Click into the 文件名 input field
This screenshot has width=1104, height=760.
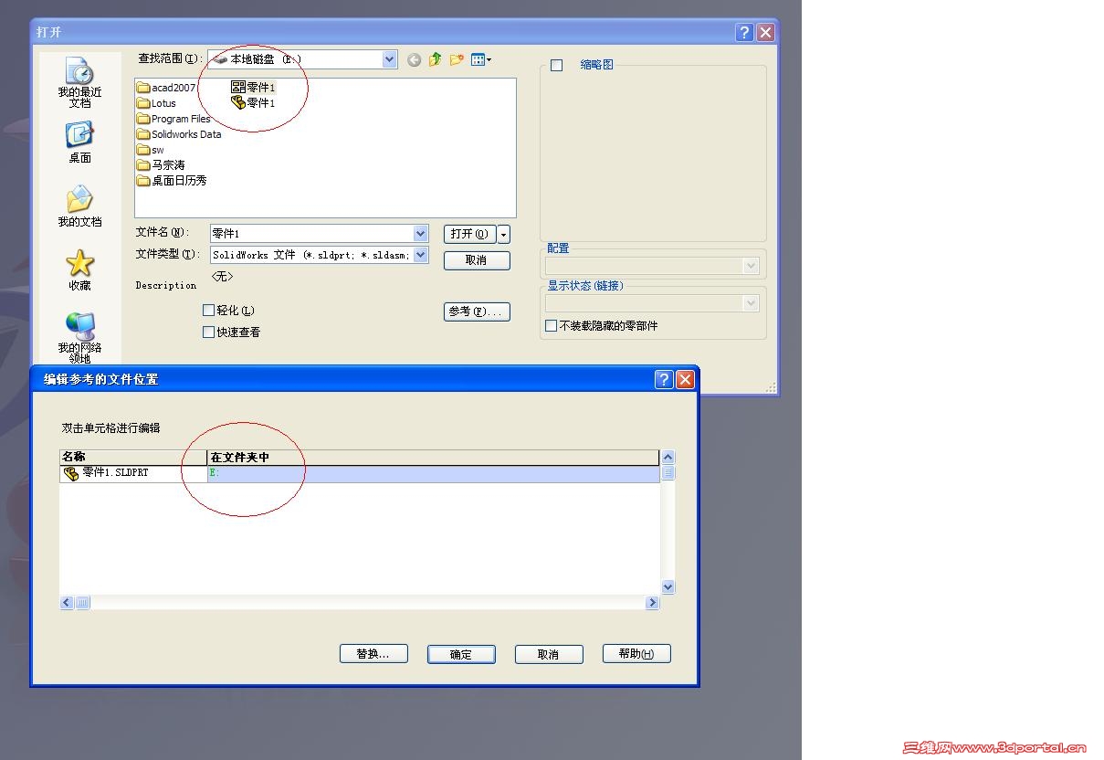312,234
